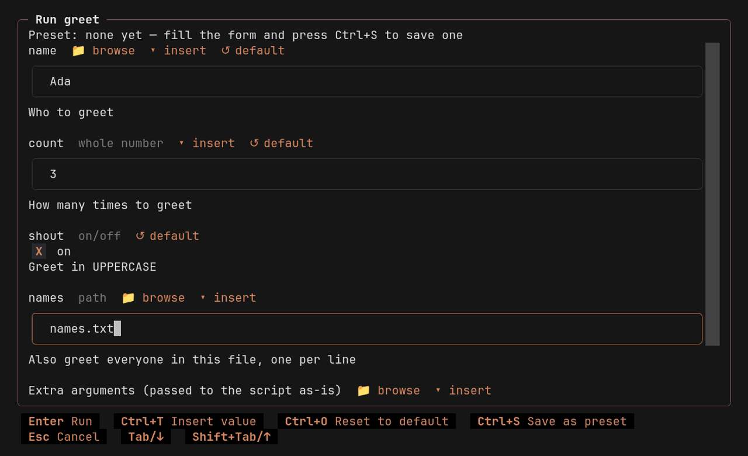The height and width of the screenshot is (456, 748).
Task: Click the reset default icon for count
Action: 254,143
